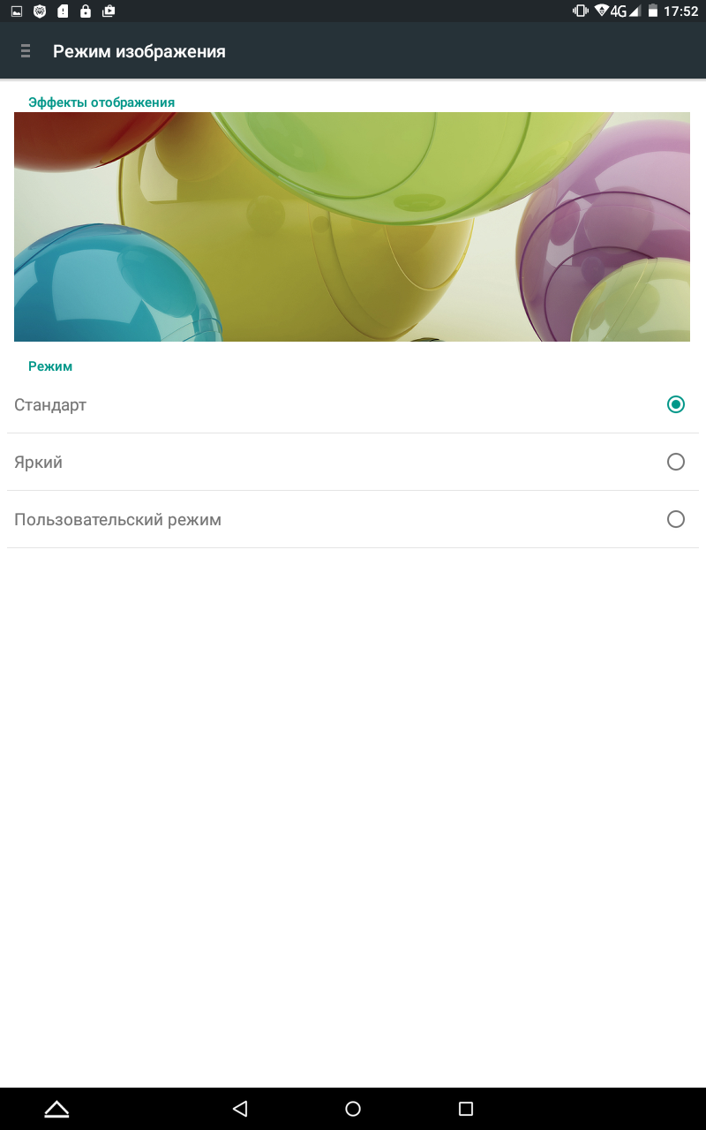The height and width of the screenshot is (1130, 706).
Task: Enable the Пользовательский режим radio button
Action: coord(676,519)
